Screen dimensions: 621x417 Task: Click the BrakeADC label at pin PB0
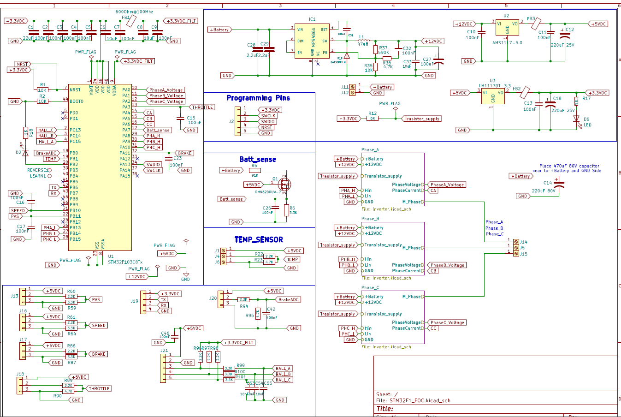coord(46,153)
